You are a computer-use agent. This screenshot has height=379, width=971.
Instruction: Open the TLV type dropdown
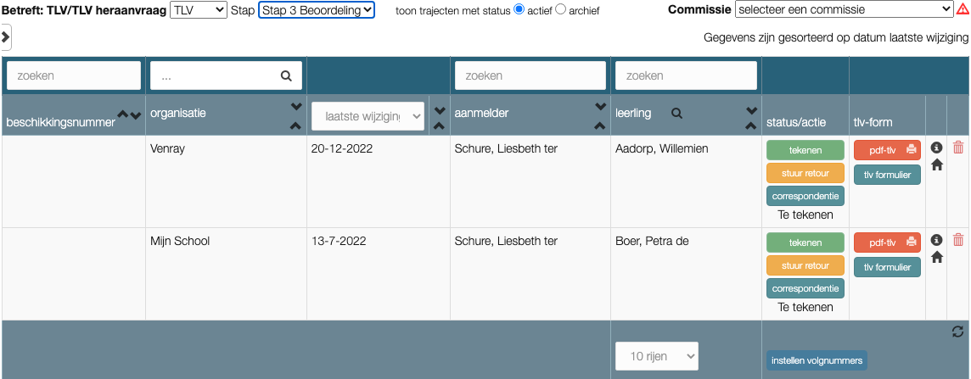(x=199, y=9)
